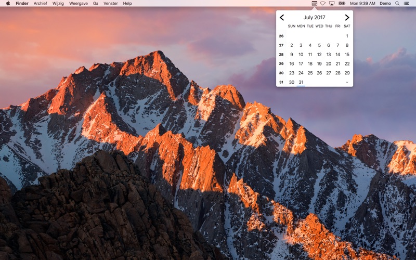The width and height of the screenshot is (416, 260).
Task: Open Spotlight search magnifier
Action: coord(397,3)
